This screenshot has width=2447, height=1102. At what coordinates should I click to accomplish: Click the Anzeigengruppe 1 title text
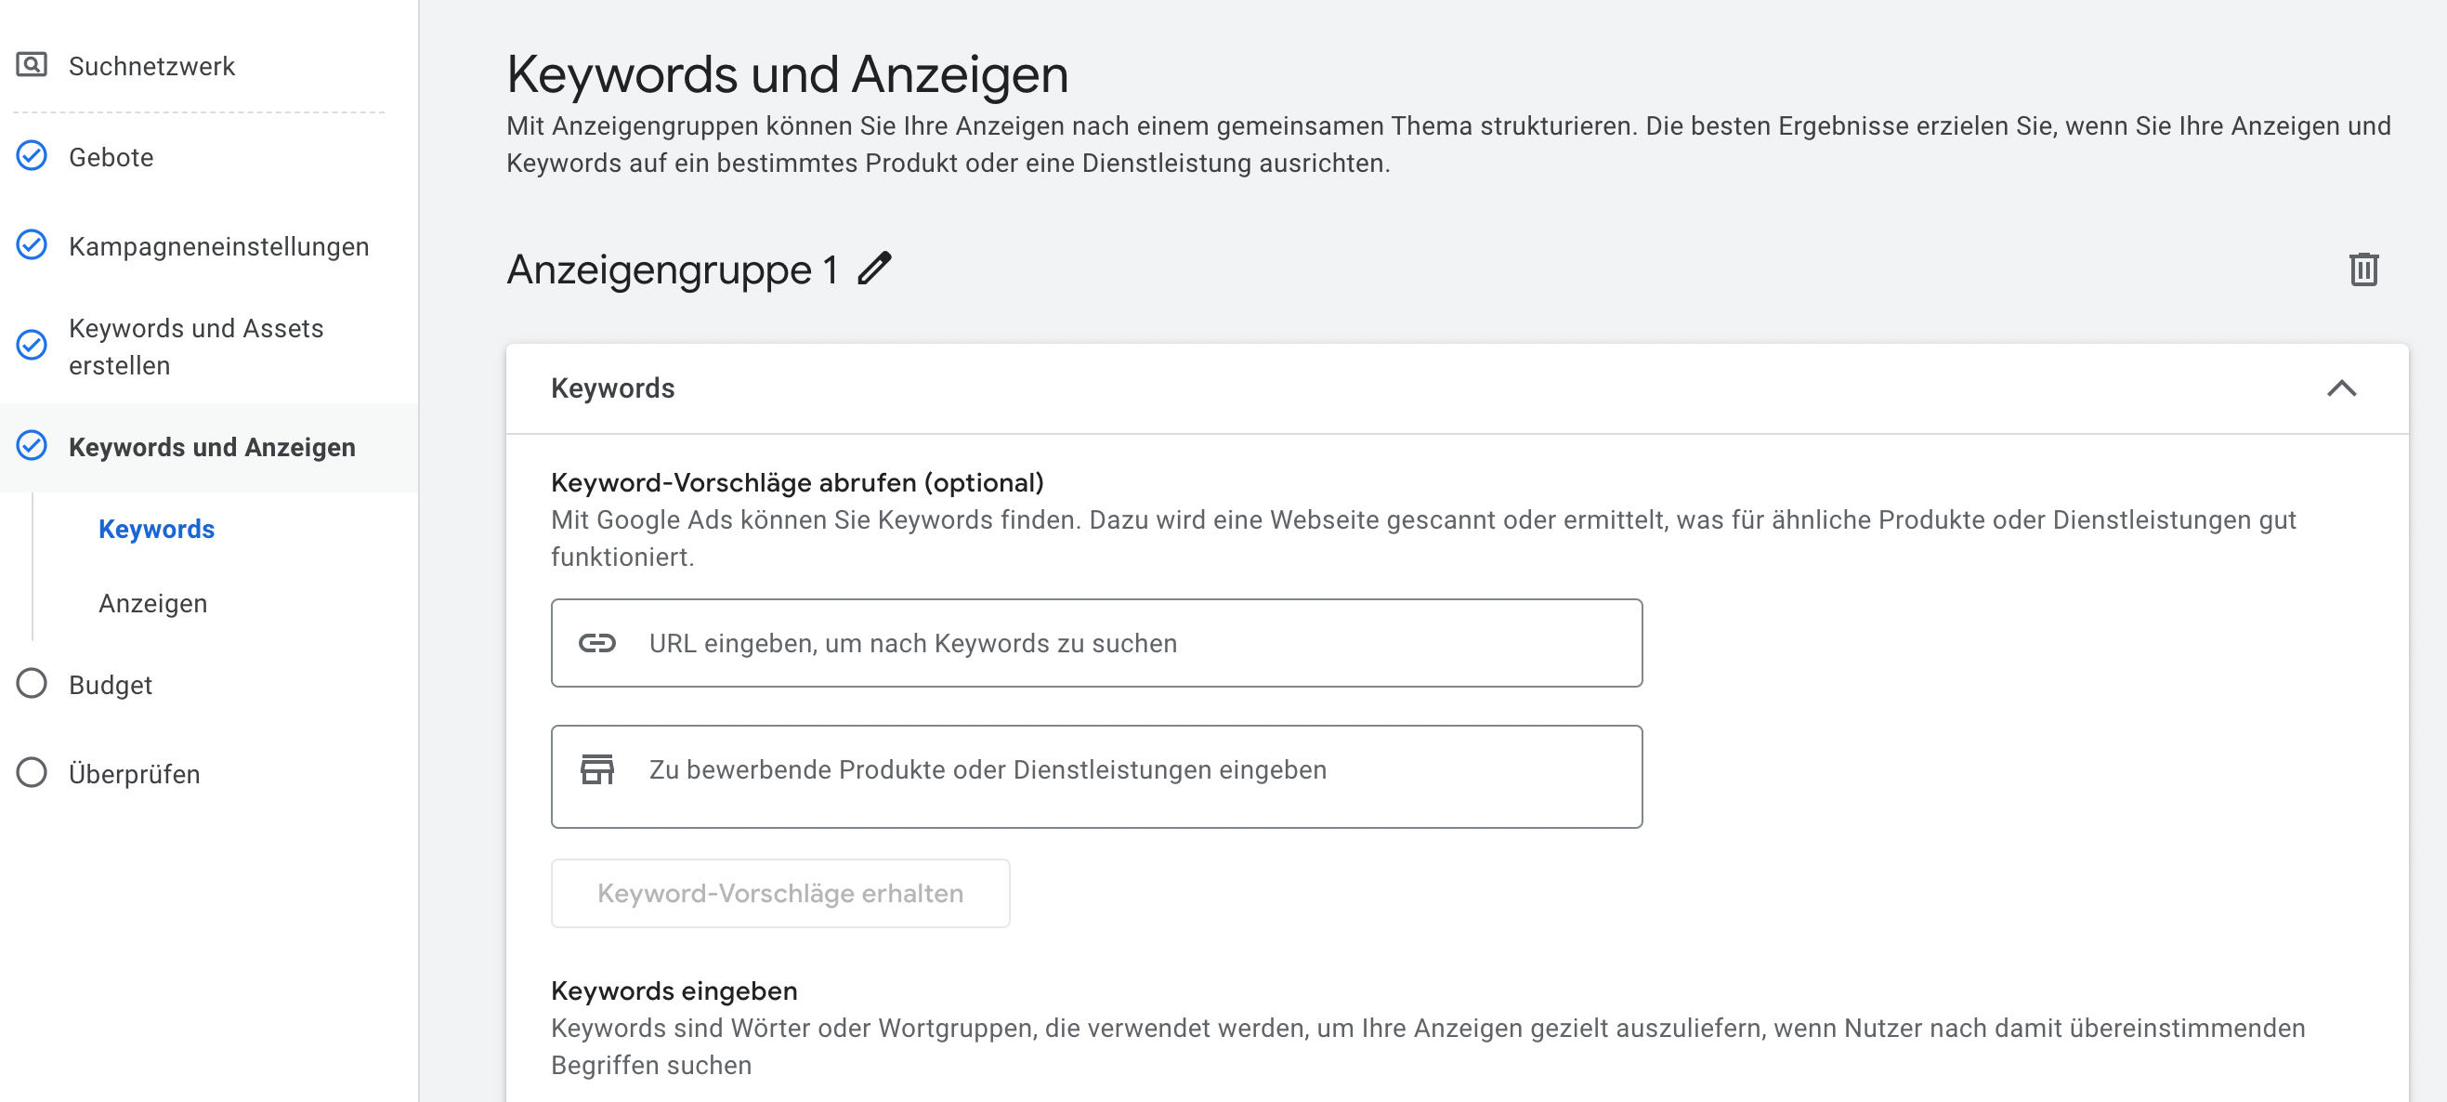click(x=672, y=269)
